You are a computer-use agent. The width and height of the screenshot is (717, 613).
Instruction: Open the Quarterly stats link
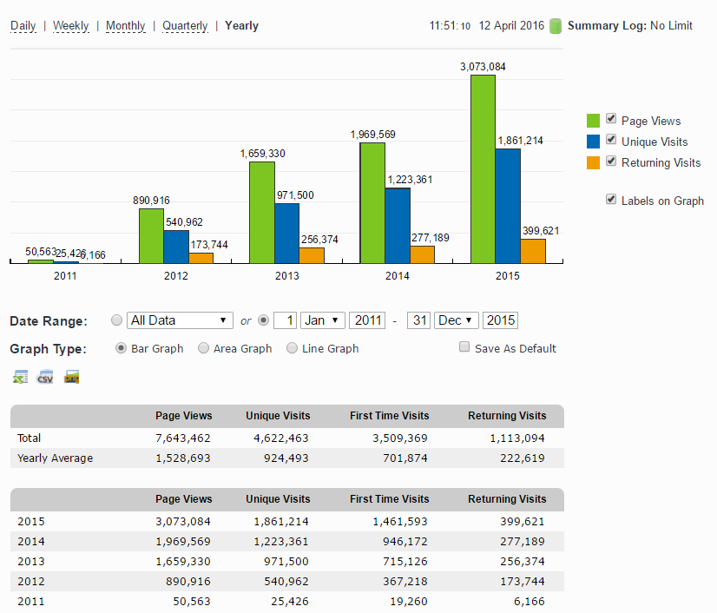point(185,26)
